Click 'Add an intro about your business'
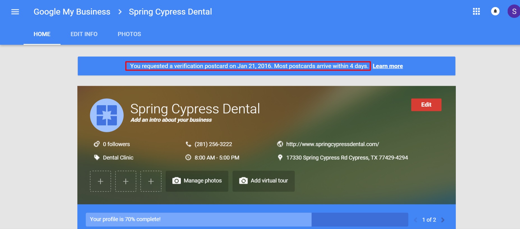 (171, 120)
